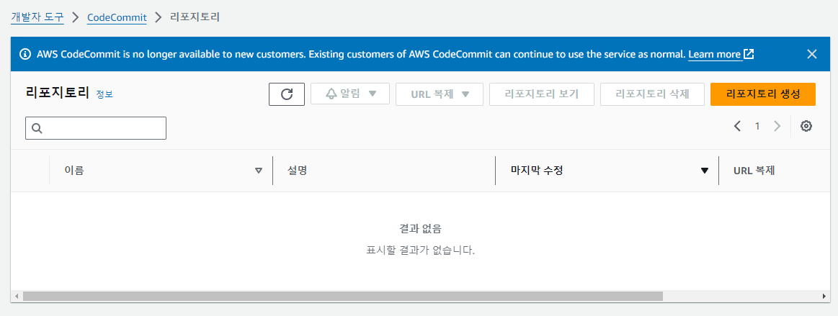Screen dimensions: 838x316
Task: Sort by 마지막 수정 column arrow
Action: coord(705,171)
